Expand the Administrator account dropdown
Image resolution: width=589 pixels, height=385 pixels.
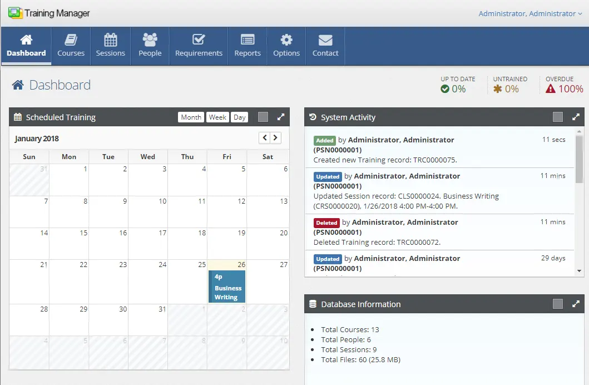point(529,12)
